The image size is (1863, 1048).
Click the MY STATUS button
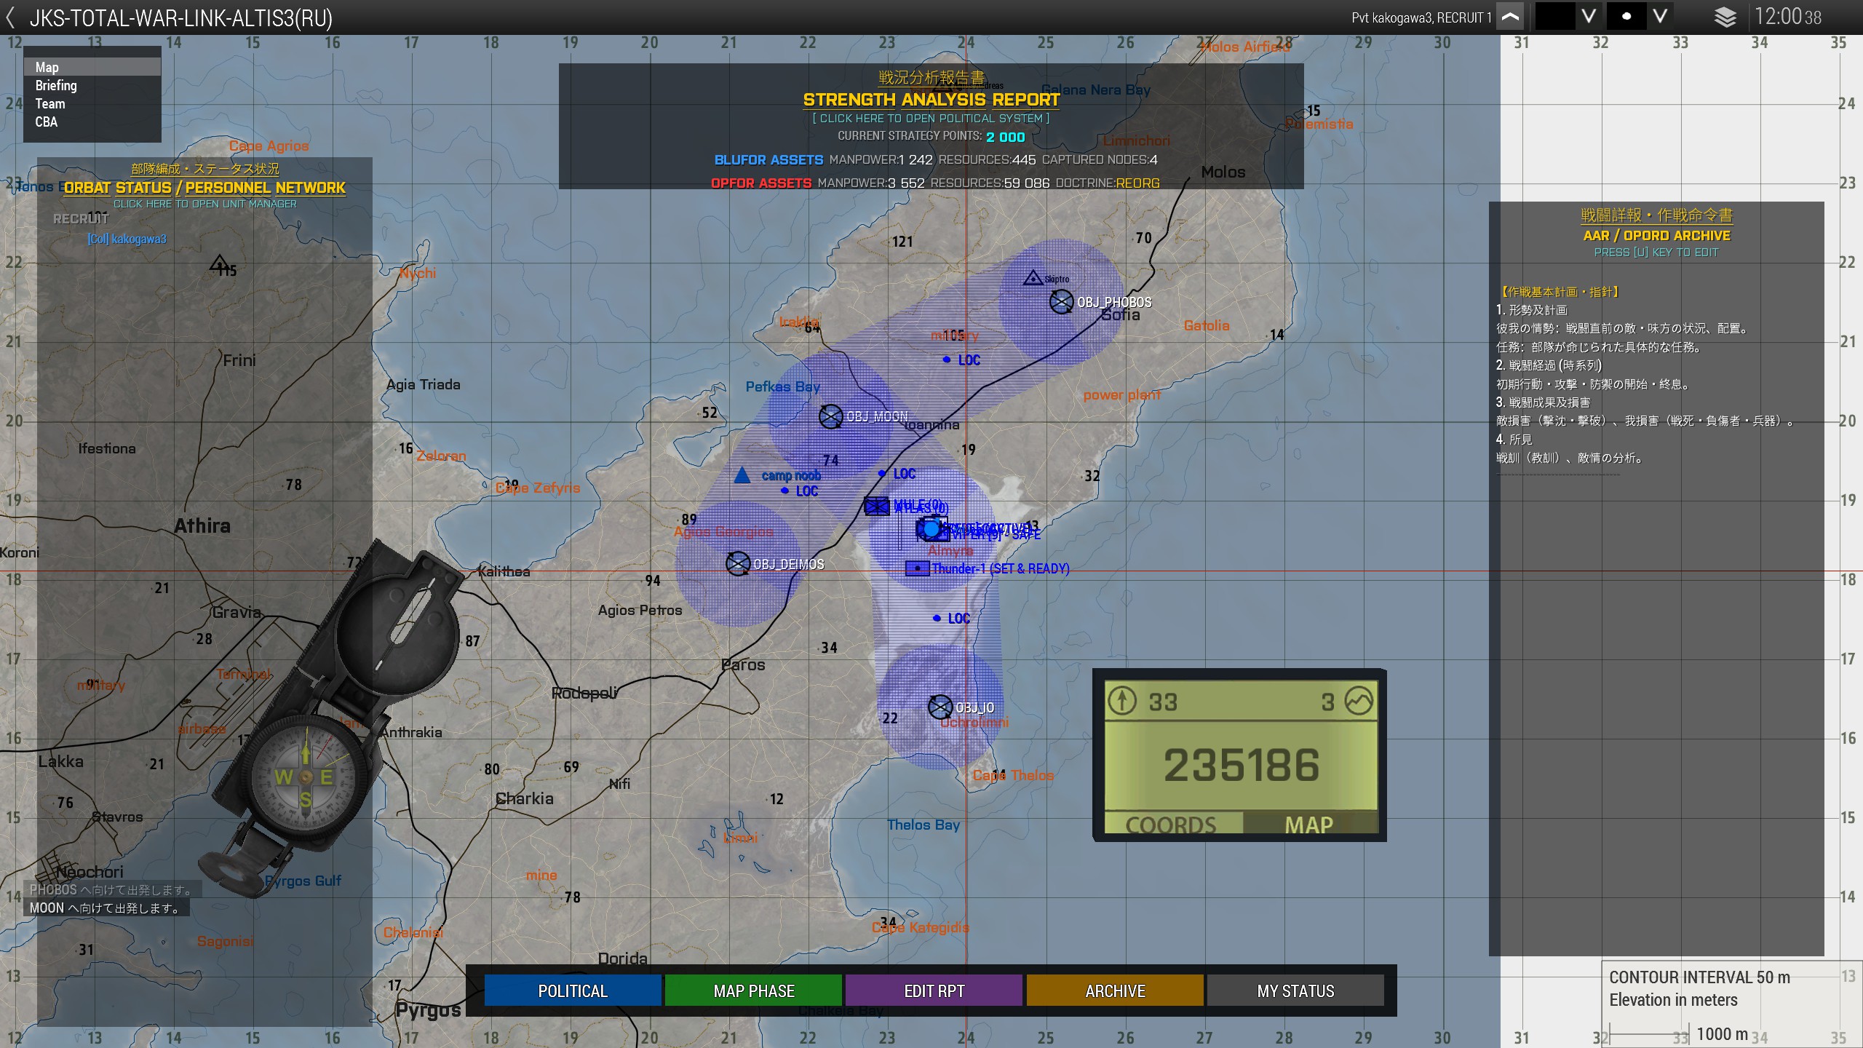(1295, 991)
